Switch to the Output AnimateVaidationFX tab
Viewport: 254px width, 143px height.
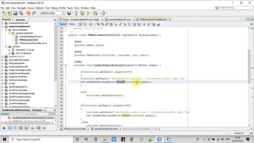pyautogui.click(x=81, y=19)
